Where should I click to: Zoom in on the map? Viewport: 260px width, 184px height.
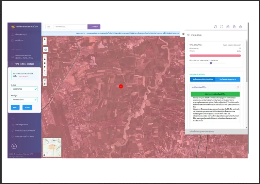click(45, 39)
